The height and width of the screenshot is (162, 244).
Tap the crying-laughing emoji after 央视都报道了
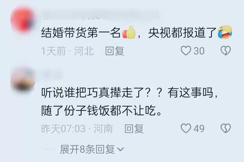click(x=225, y=32)
